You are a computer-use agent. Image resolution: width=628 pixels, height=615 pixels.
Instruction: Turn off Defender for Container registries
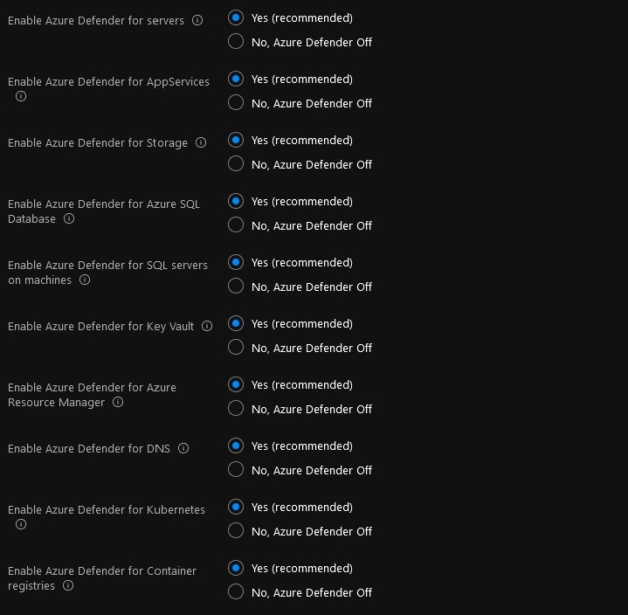click(x=235, y=591)
